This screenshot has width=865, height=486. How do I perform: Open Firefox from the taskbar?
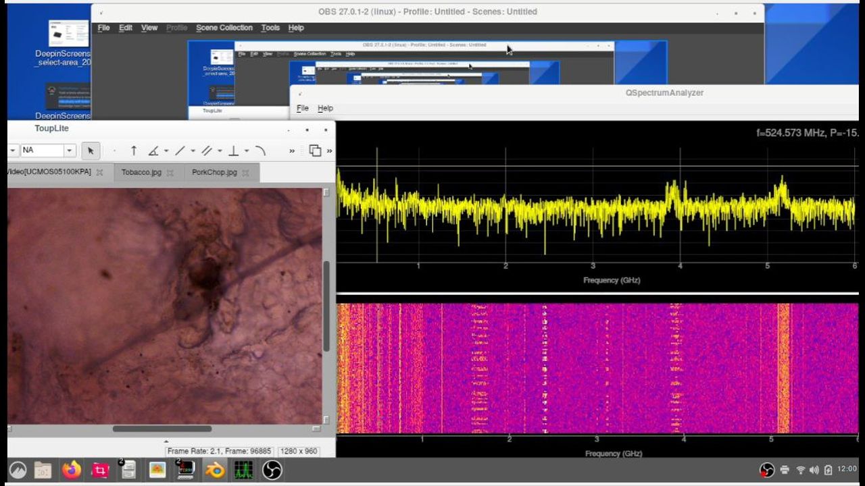coord(71,470)
